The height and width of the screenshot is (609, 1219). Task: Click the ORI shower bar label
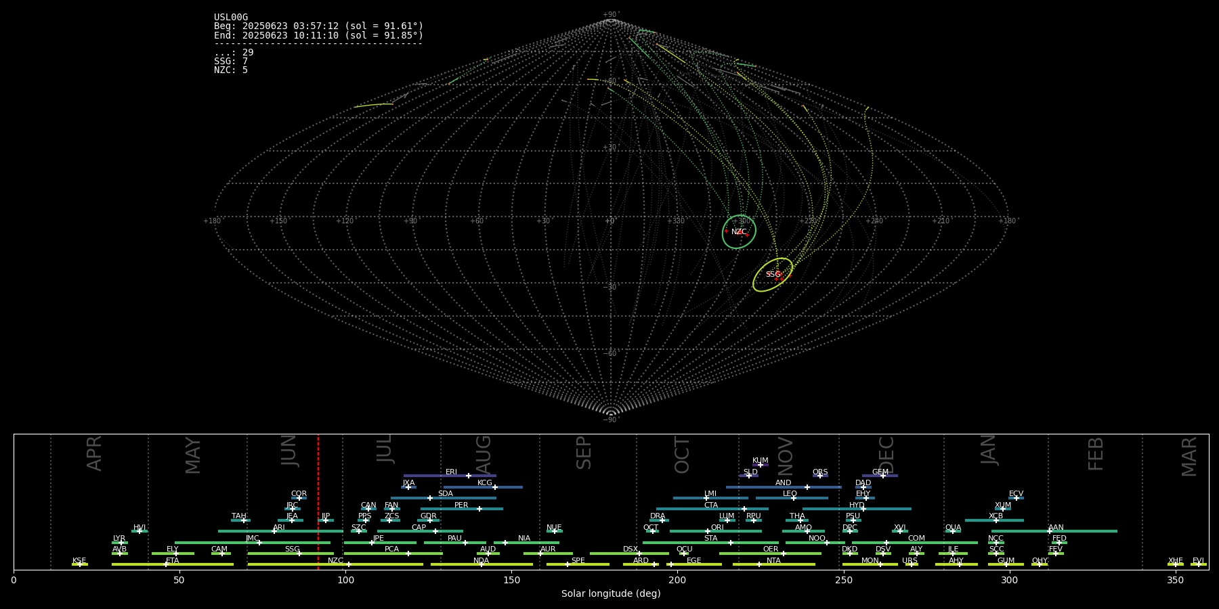717,528
